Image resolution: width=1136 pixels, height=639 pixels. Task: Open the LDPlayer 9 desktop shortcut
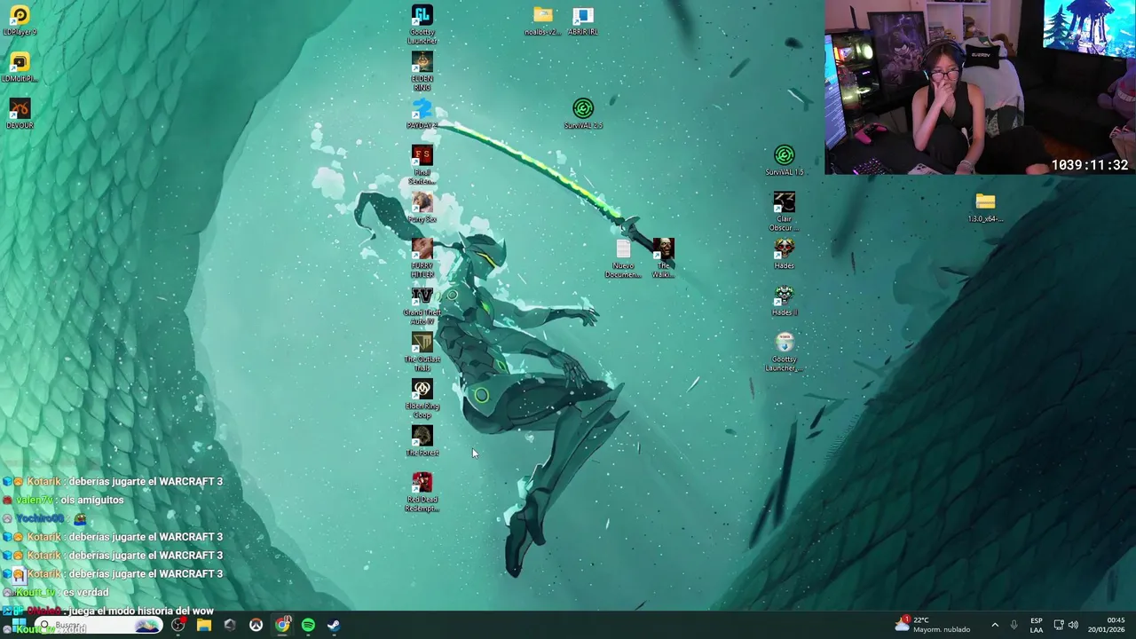(x=20, y=21)
